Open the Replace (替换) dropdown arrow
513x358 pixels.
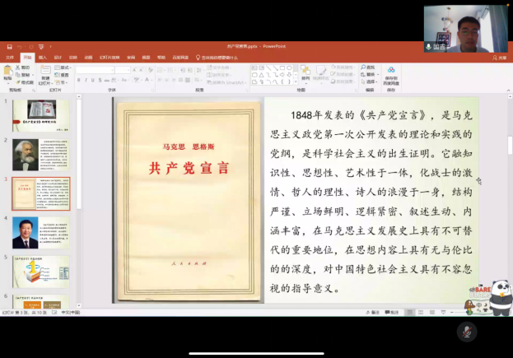click(378, 75)
